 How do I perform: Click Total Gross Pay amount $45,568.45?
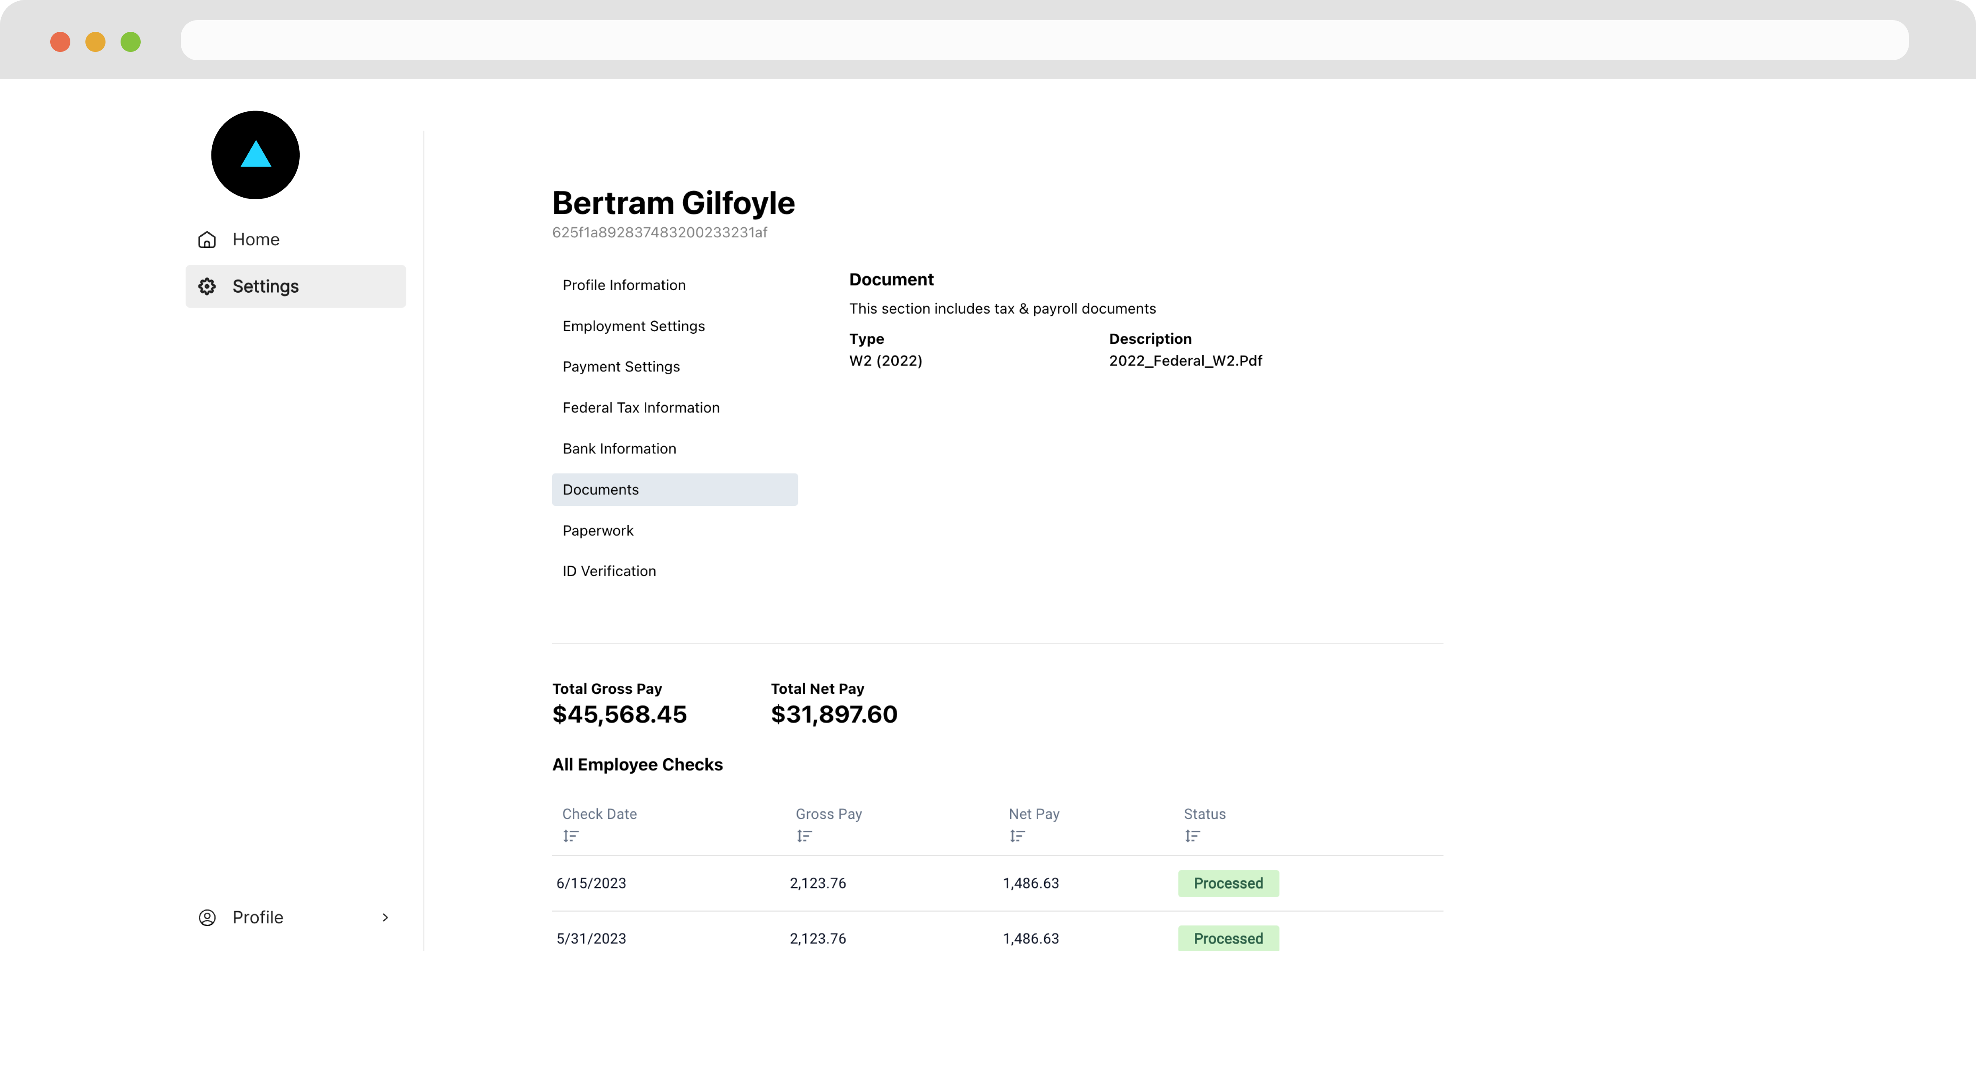pos(619,715)
